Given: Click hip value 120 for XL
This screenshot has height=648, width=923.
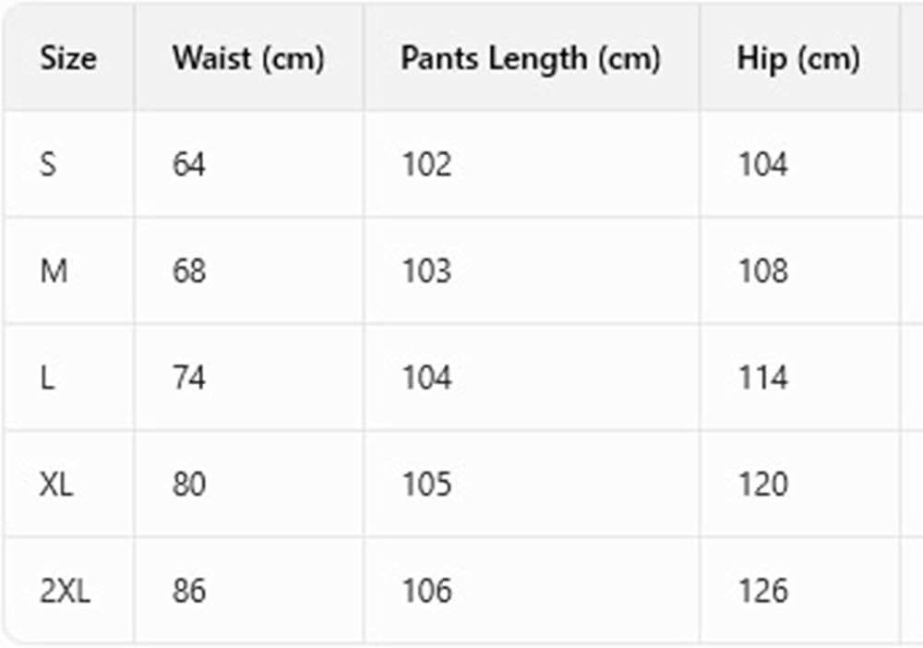Looking at the screenshot, I should [763, 485].
